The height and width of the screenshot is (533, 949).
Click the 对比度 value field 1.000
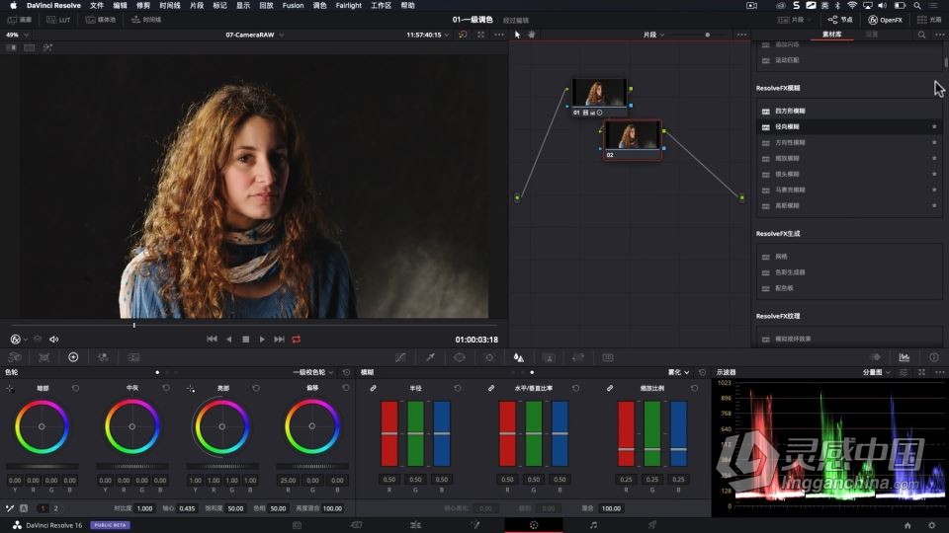pos(144,508)
